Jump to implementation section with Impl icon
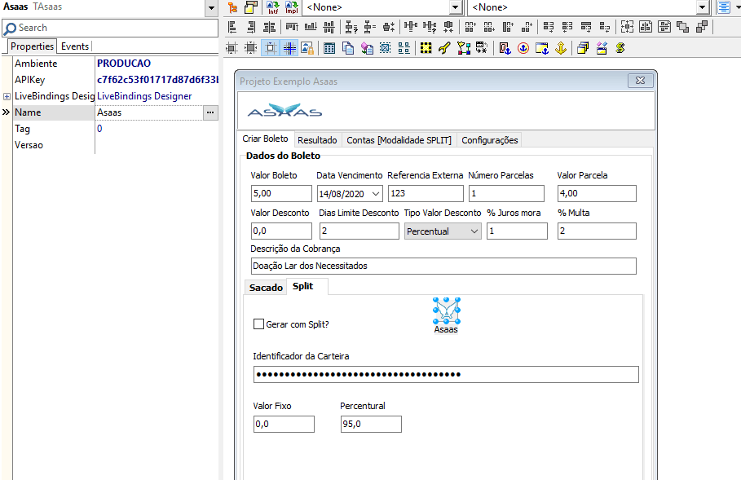Viewport: 741px width, 480px height. [x=292, y=7]
